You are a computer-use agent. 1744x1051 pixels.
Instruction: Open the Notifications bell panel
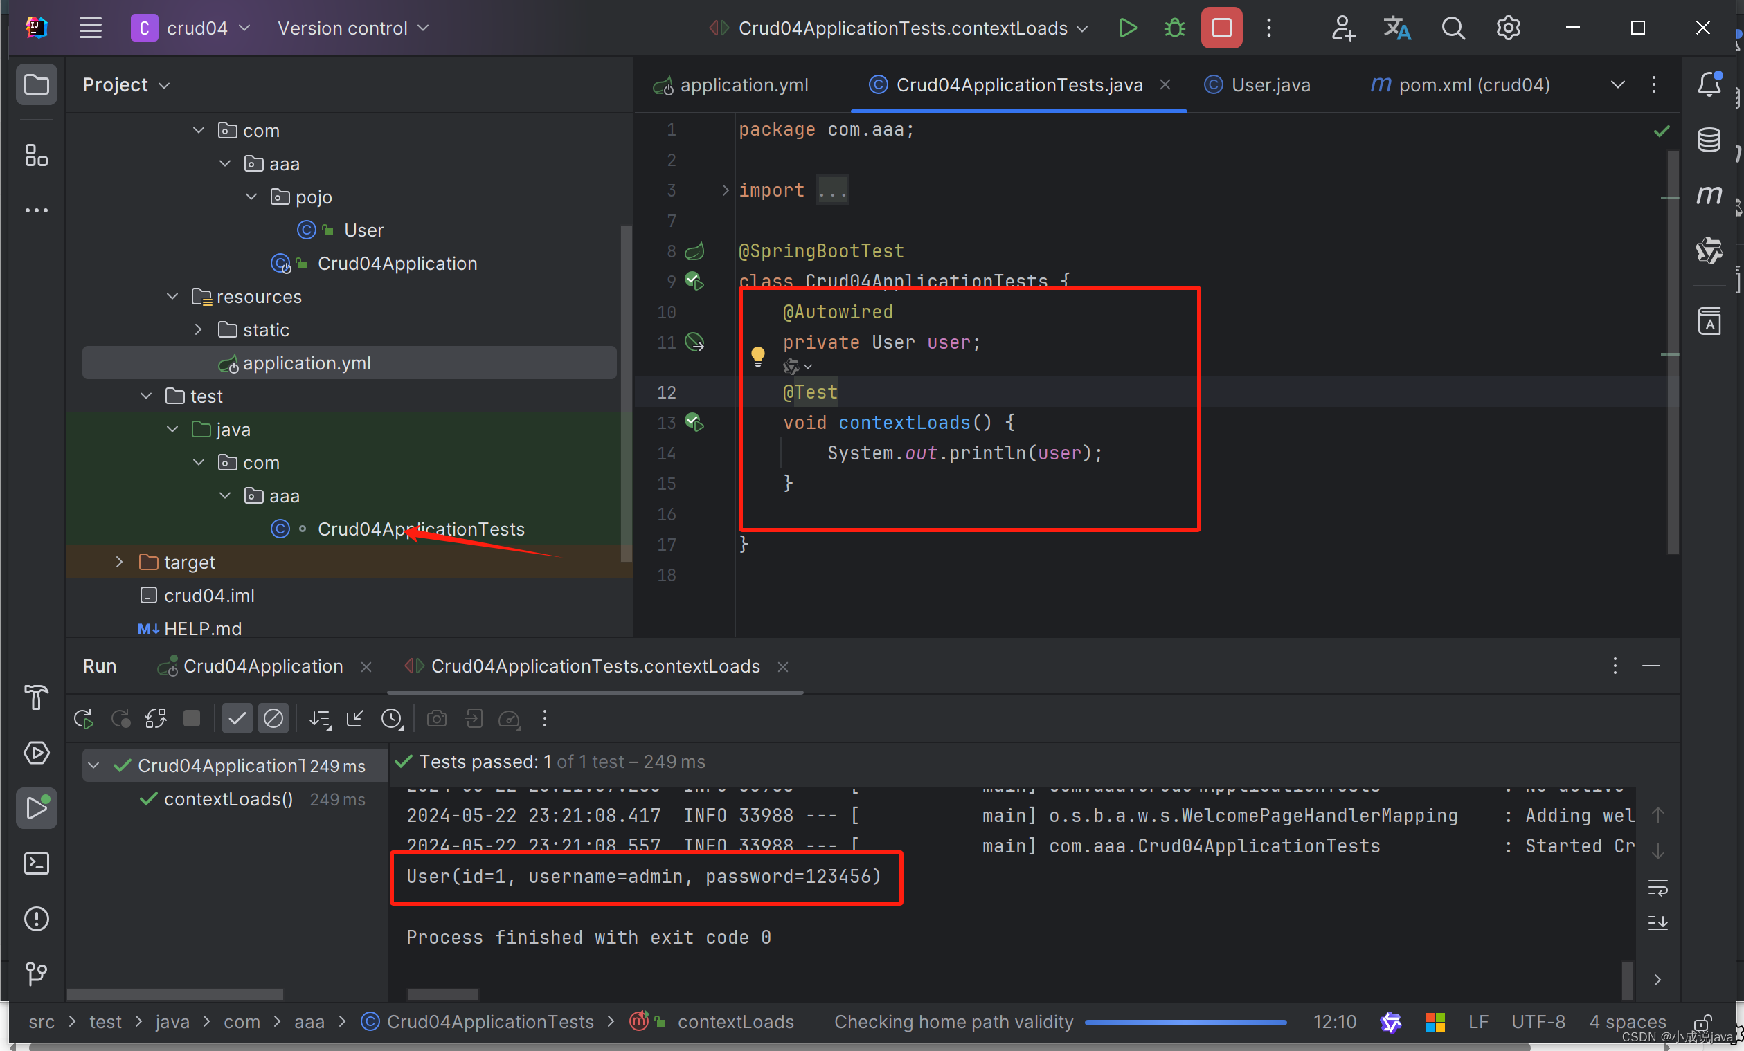[x=1710, y=84]
